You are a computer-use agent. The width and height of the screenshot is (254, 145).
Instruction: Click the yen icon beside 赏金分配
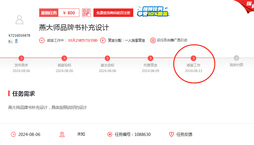coord(103,40)
